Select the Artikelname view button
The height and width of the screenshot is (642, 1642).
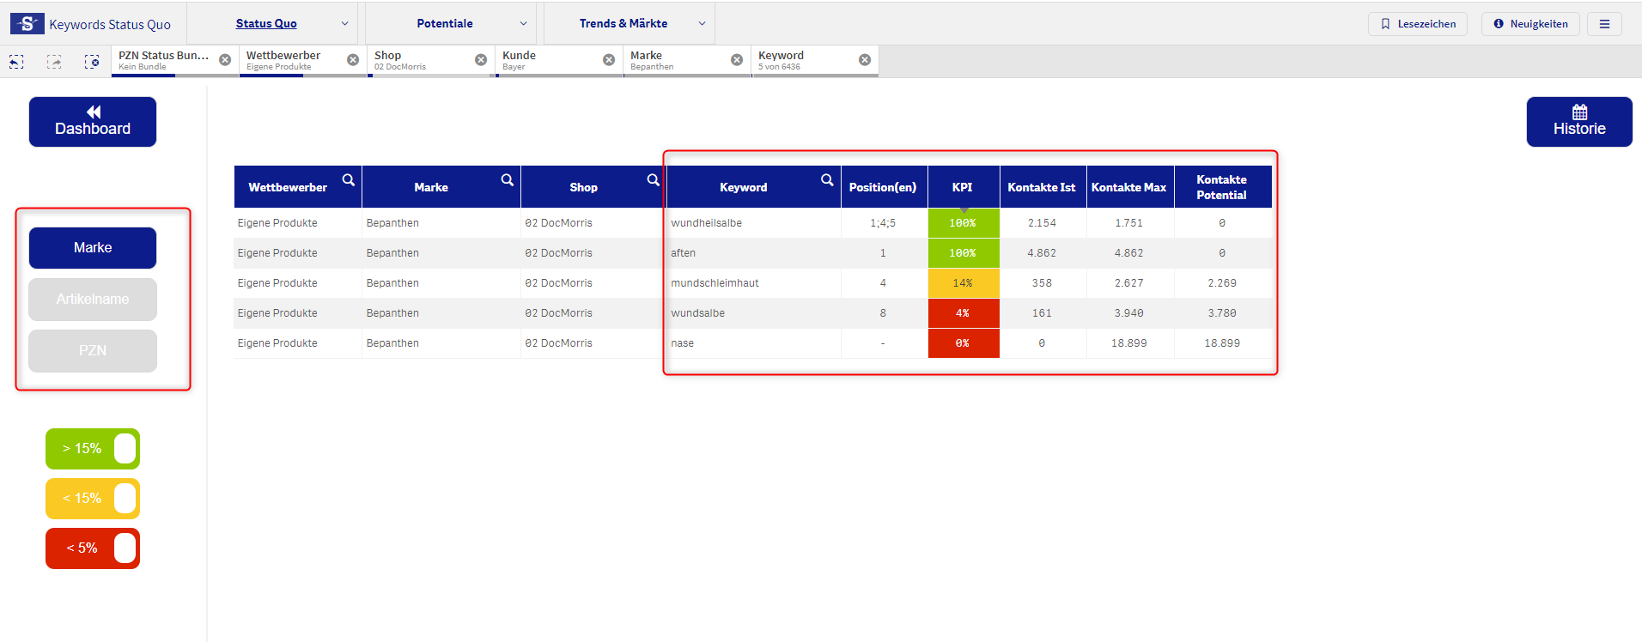(93, 300)
